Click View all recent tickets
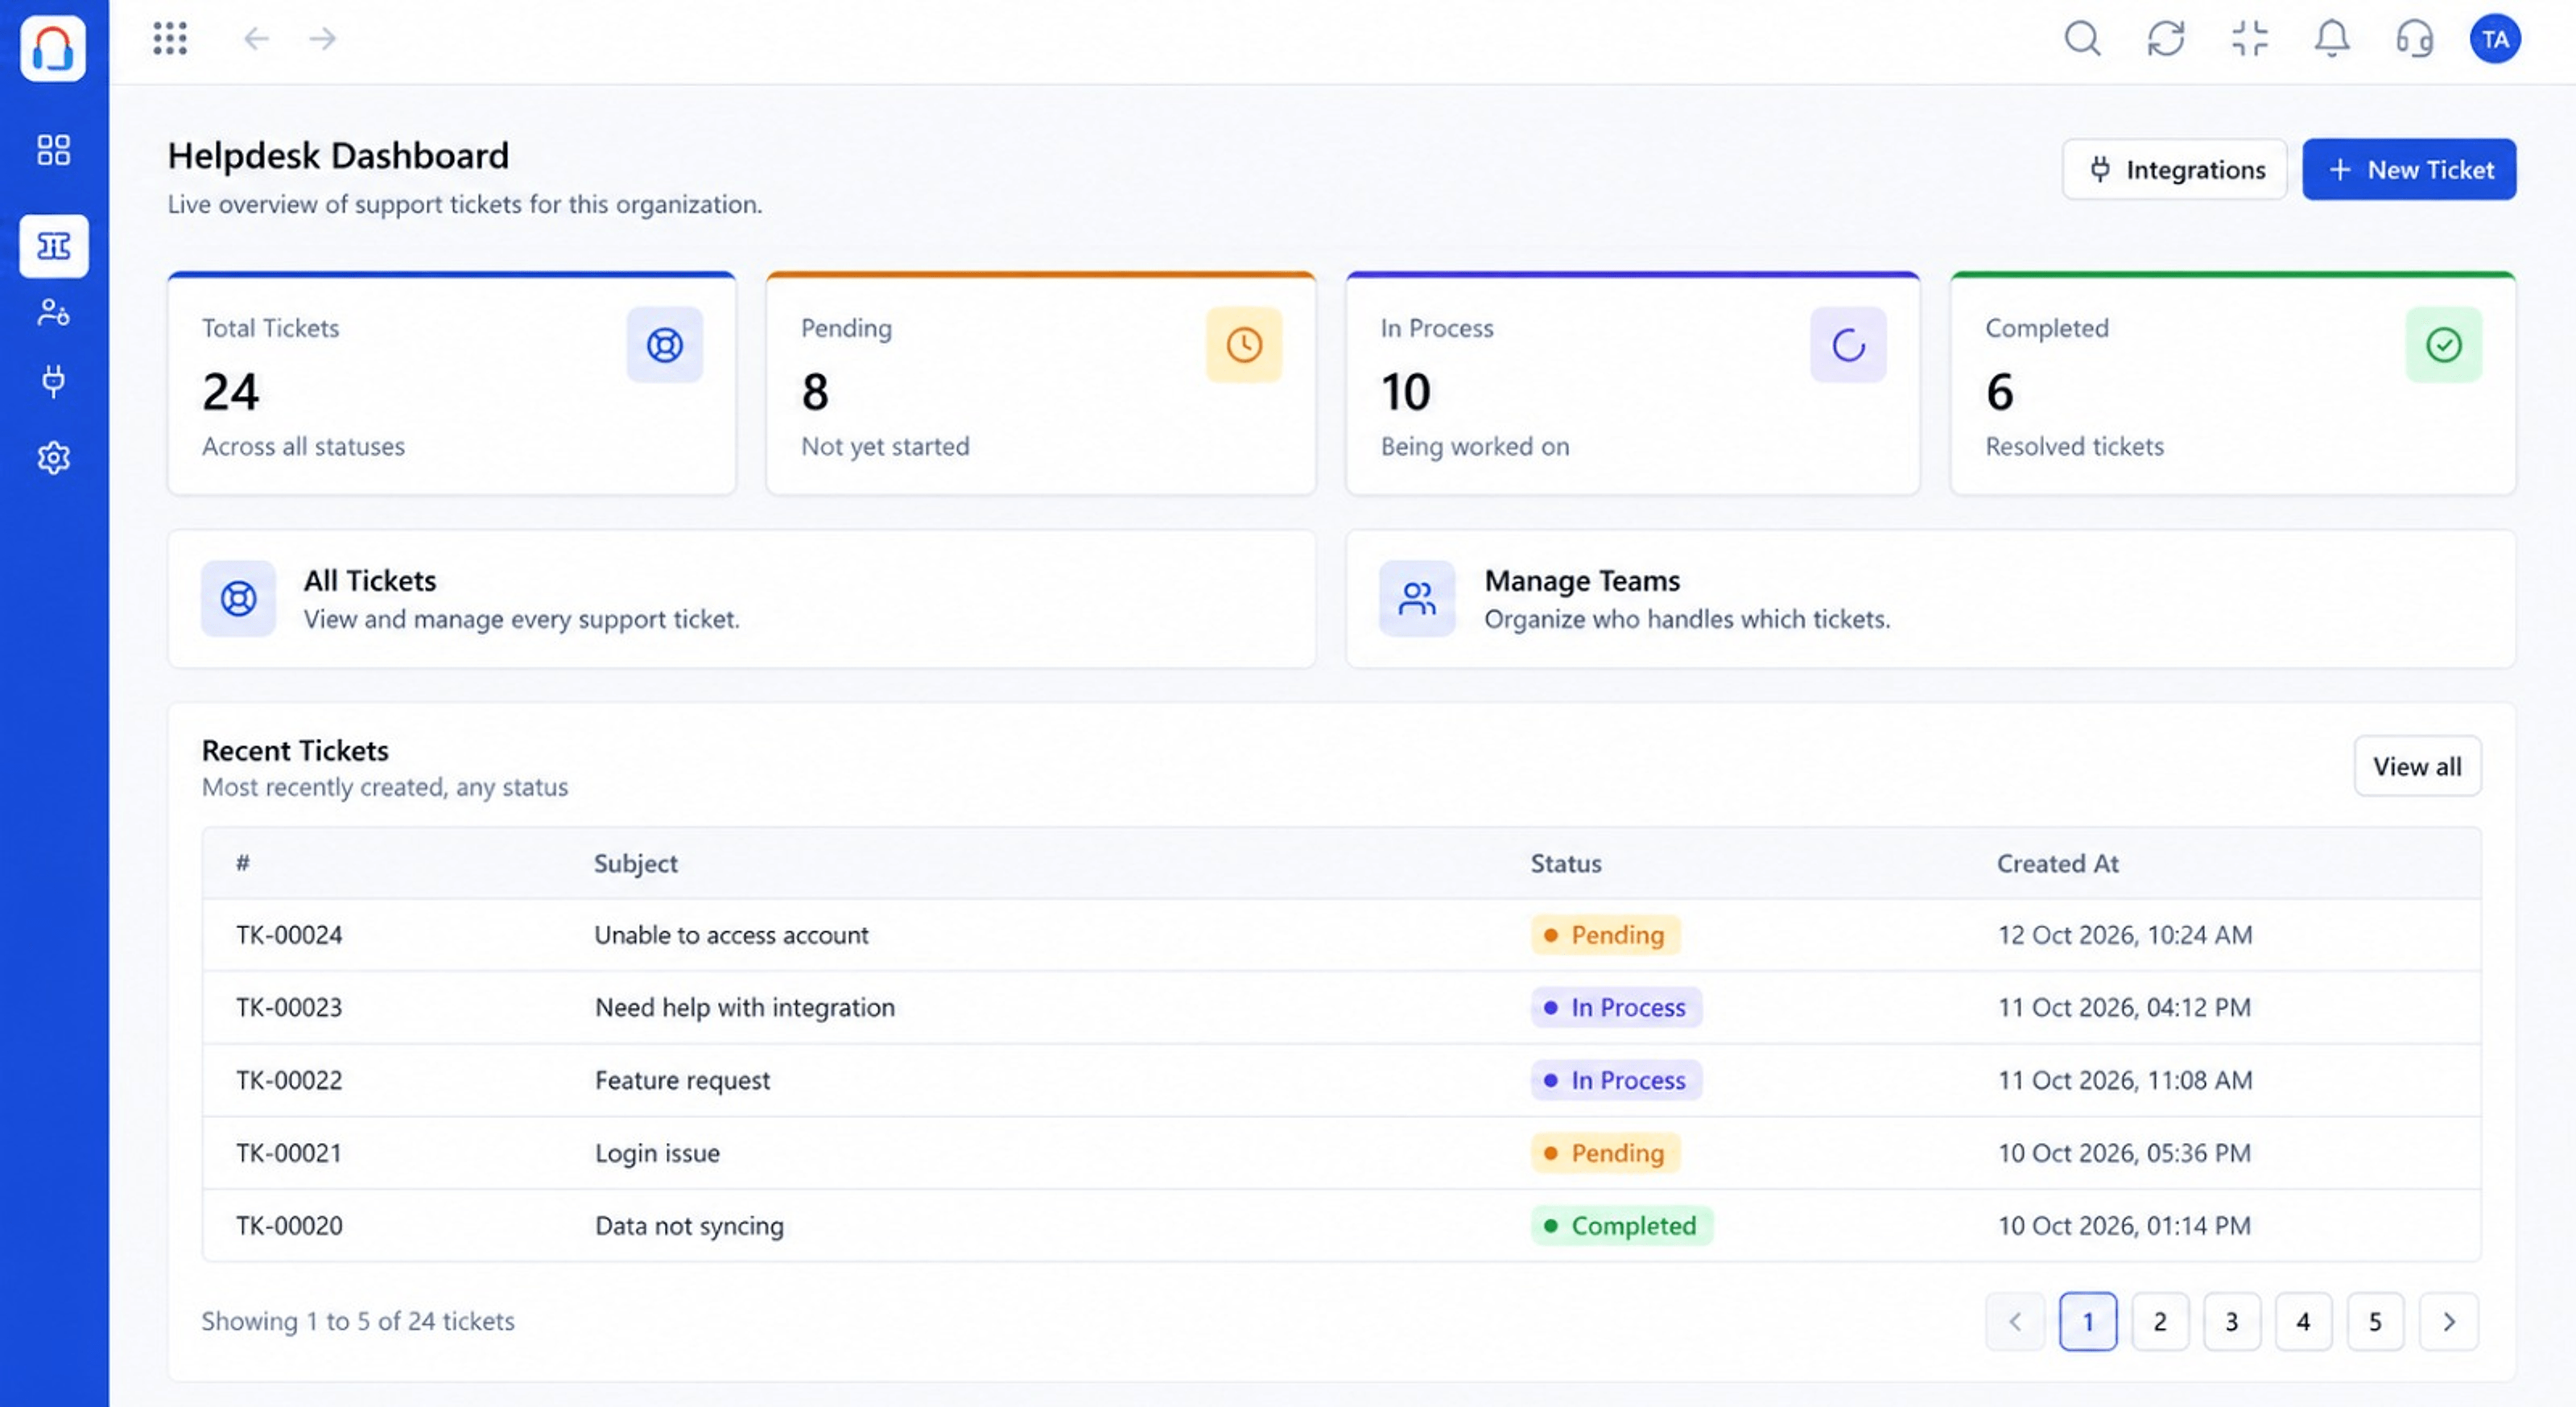Image resolution: width=2576 pixels, height=1407 pixels. (2417, 766)
